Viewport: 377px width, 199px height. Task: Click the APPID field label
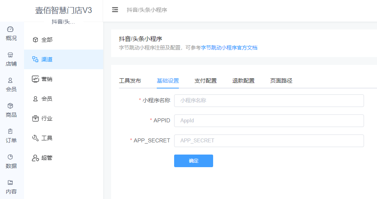coord(162,120)
